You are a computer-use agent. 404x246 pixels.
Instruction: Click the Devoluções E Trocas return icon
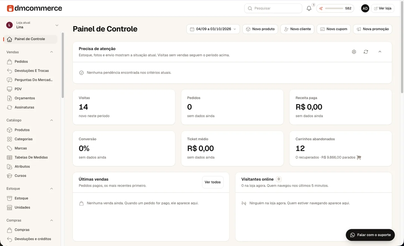pyautogui.click(x=10, y=71)
